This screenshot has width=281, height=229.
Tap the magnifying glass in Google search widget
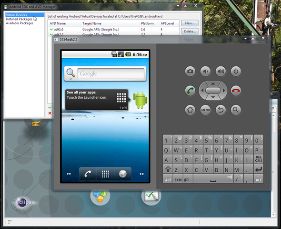[70, 73]
